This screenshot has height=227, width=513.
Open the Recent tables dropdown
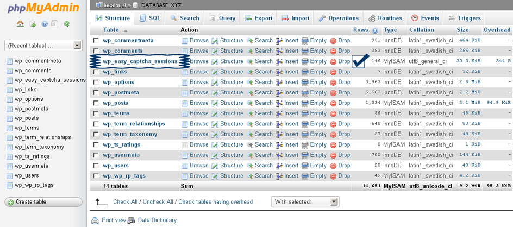(43, 46)
